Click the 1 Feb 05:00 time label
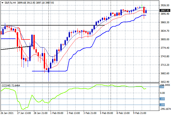This screenshot has width=171, height=116. [57, 113]
